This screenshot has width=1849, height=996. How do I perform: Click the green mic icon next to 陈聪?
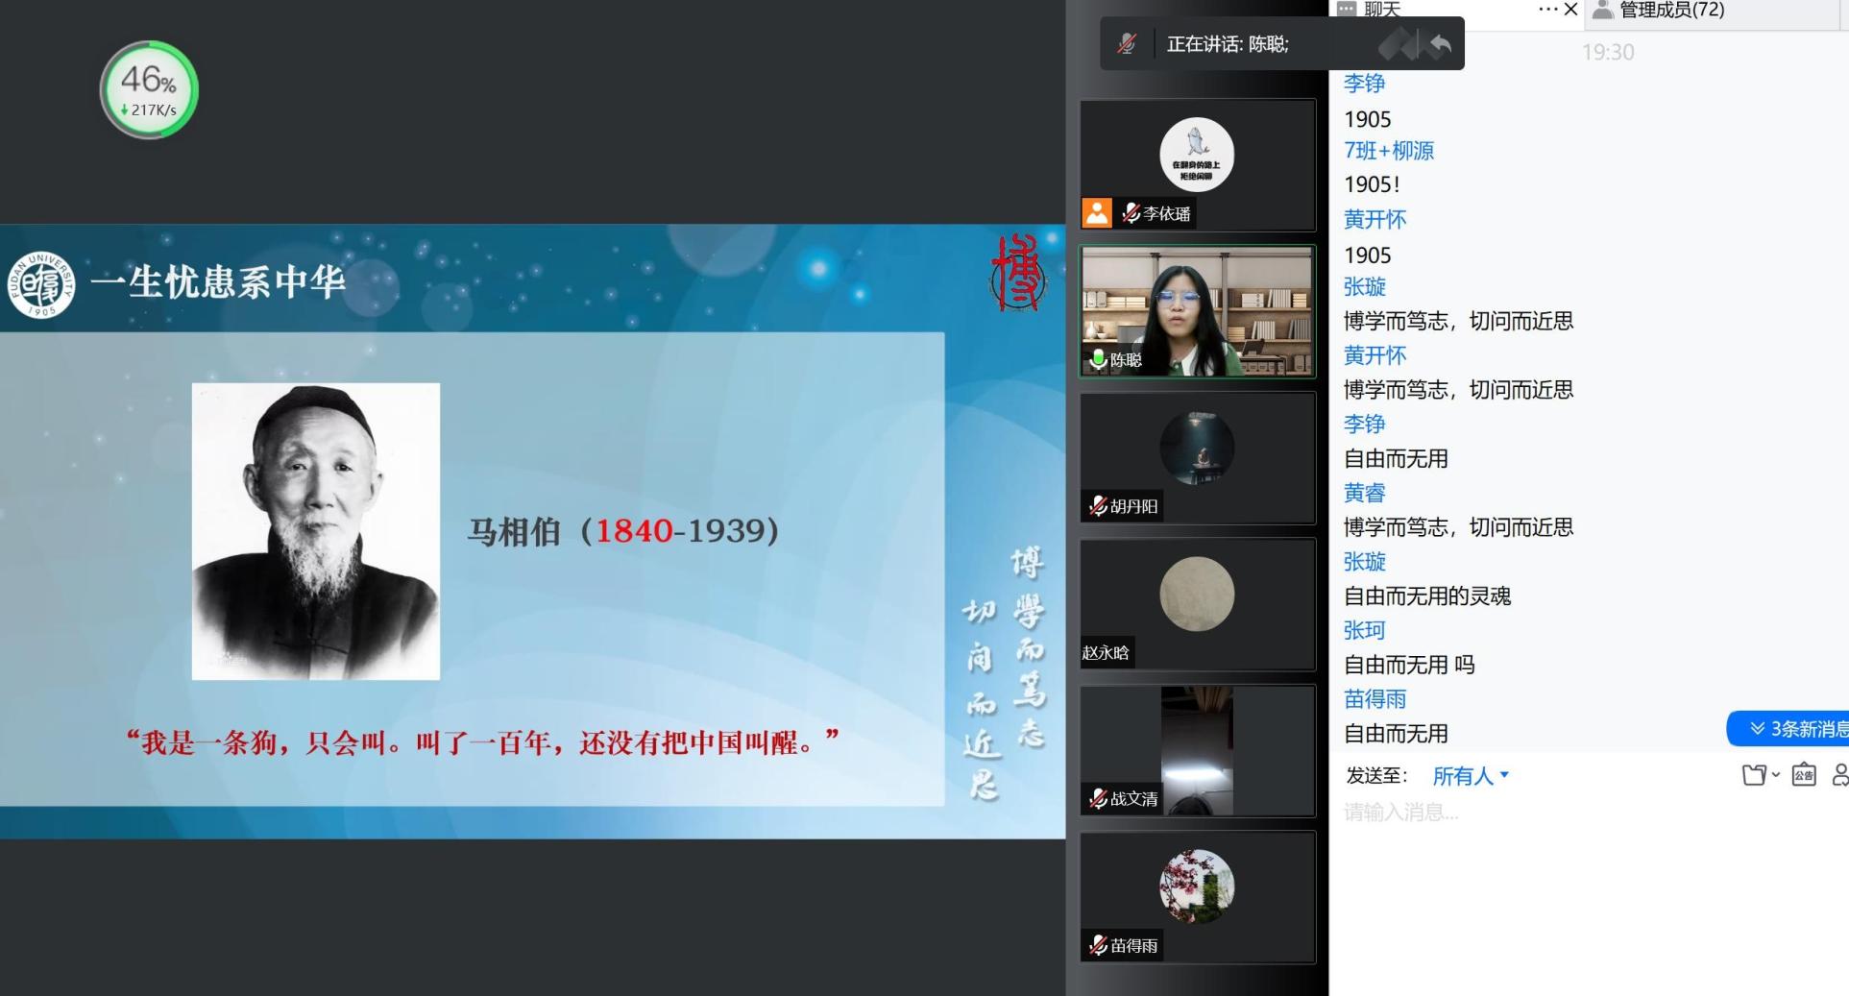(1098, 359)
